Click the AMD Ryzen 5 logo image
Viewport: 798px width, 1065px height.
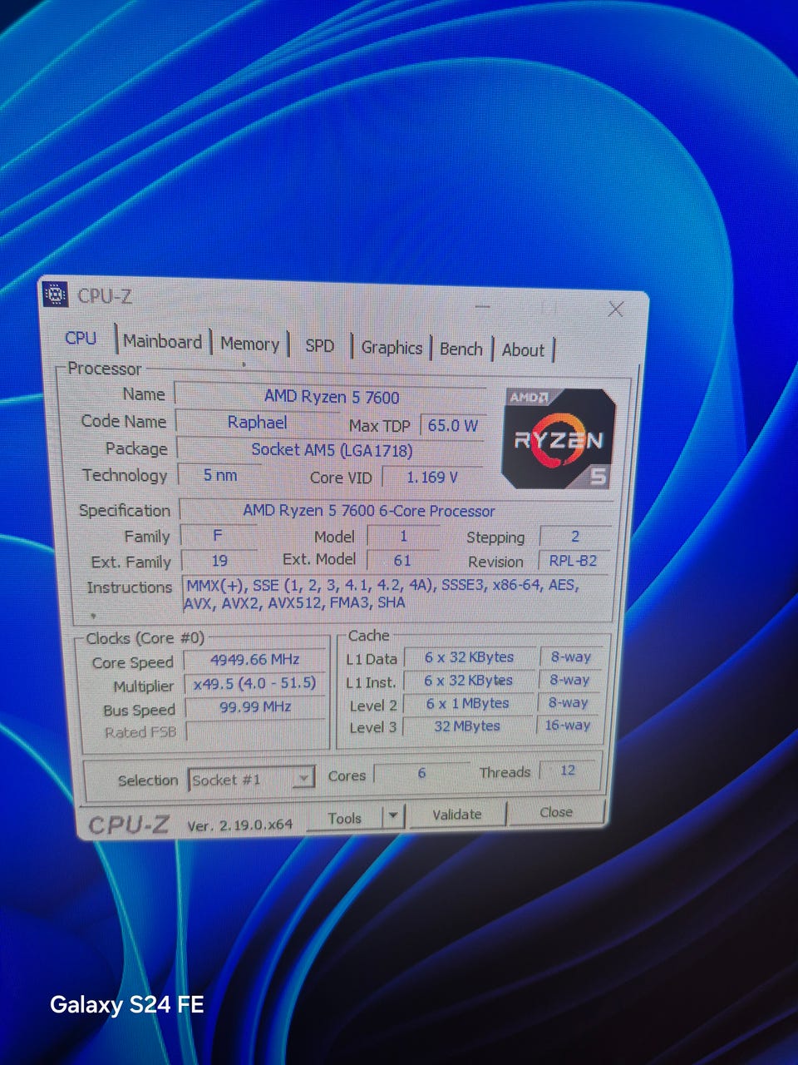coord(559,438)
